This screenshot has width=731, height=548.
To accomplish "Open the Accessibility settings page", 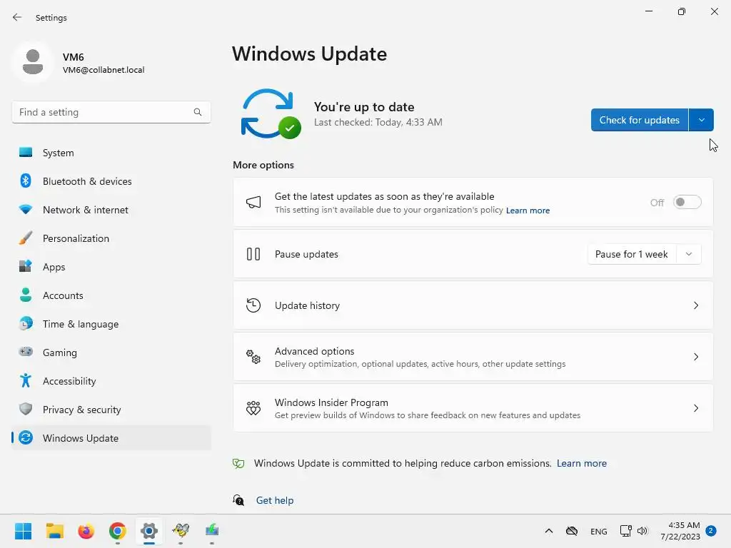I will pos(111,381).
